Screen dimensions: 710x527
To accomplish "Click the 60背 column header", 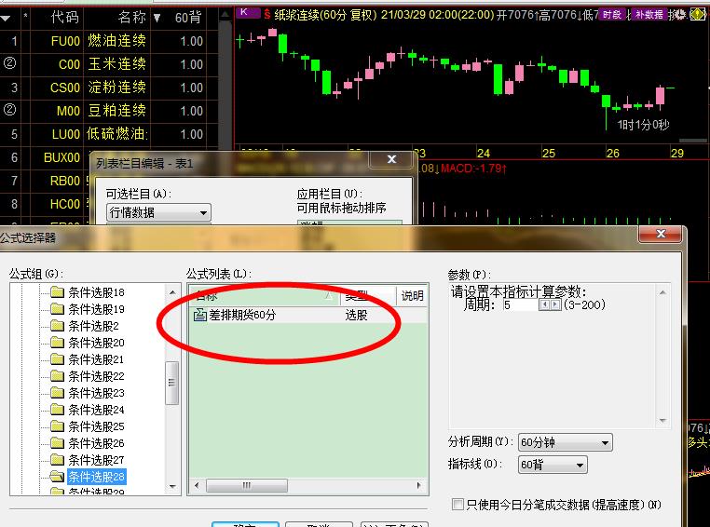I will 188,18.
